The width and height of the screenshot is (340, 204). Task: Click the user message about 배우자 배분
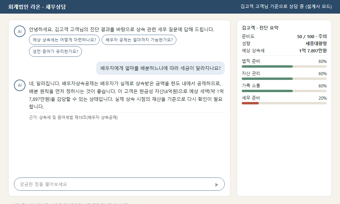point(160,68)
